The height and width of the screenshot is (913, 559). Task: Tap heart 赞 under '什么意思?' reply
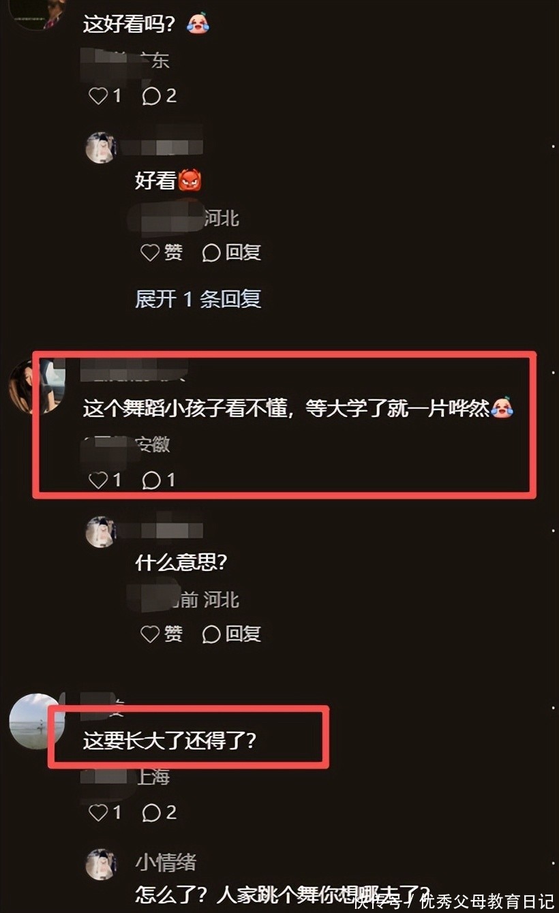[x=150, y=634]
